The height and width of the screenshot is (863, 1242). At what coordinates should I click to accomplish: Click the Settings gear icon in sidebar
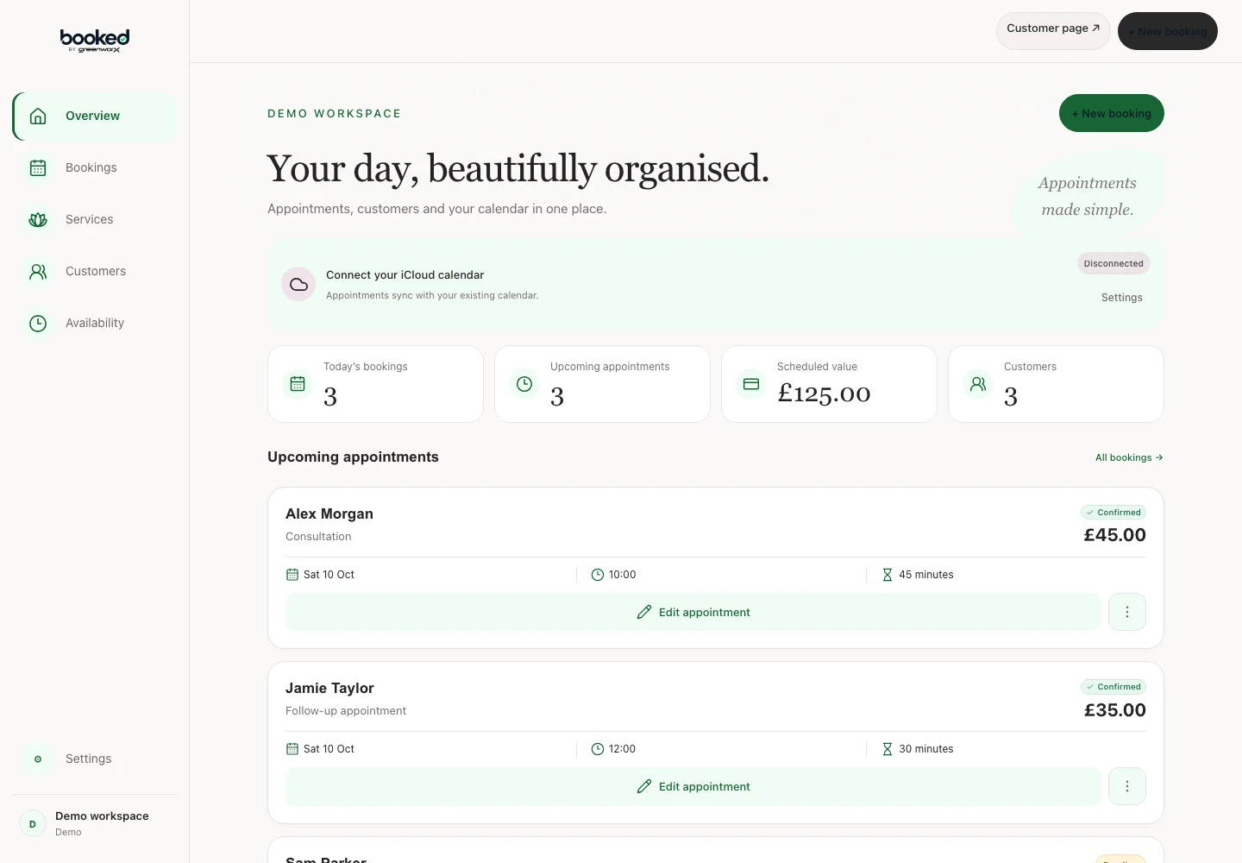38,759
